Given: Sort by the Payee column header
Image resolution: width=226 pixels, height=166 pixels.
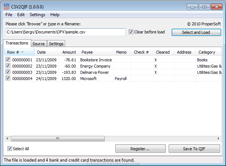Looking at the screenshot, I should [x=96, y=52].
